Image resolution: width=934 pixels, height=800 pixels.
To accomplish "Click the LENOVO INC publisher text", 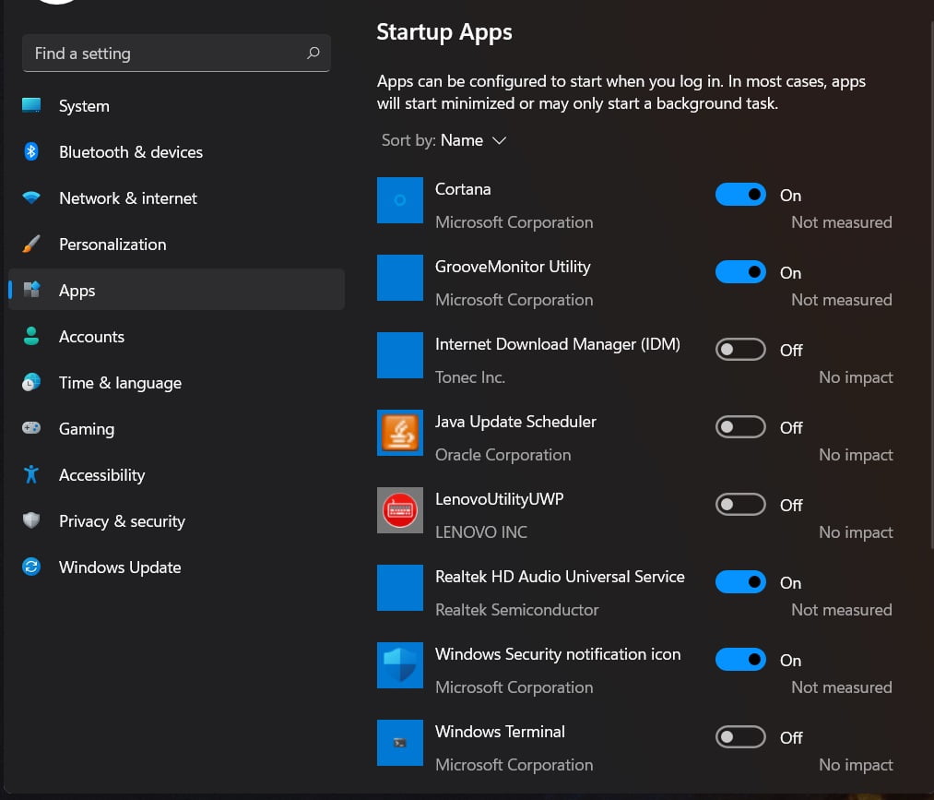I will point(481,532).
